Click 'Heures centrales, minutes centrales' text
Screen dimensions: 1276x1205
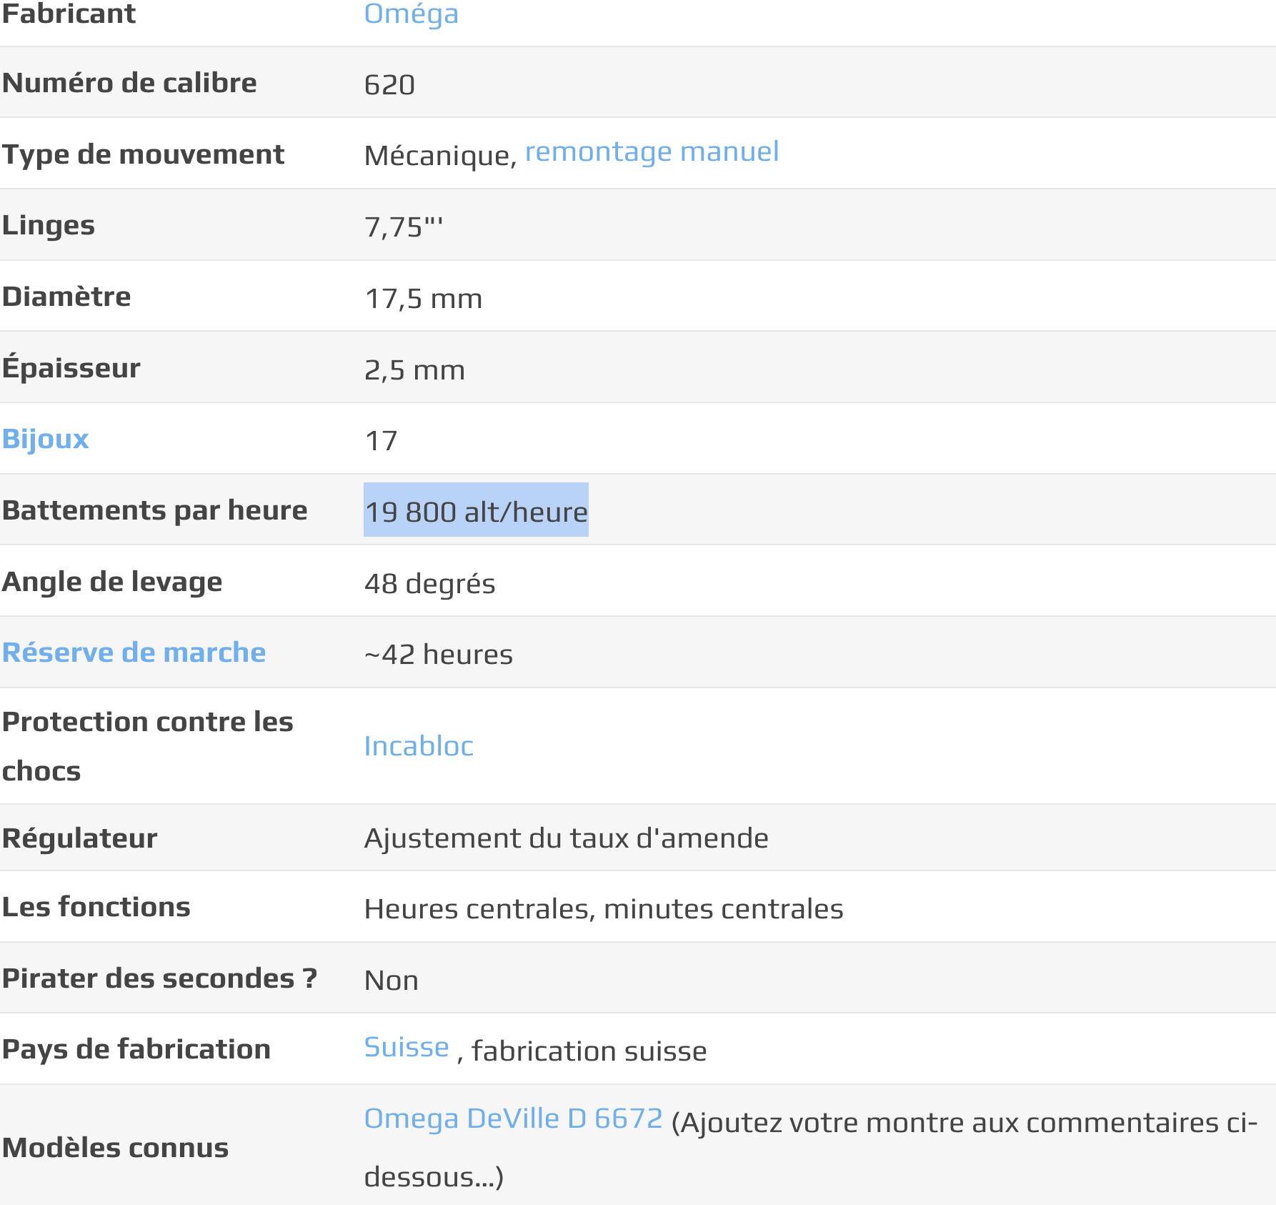(x=604, y=909)
